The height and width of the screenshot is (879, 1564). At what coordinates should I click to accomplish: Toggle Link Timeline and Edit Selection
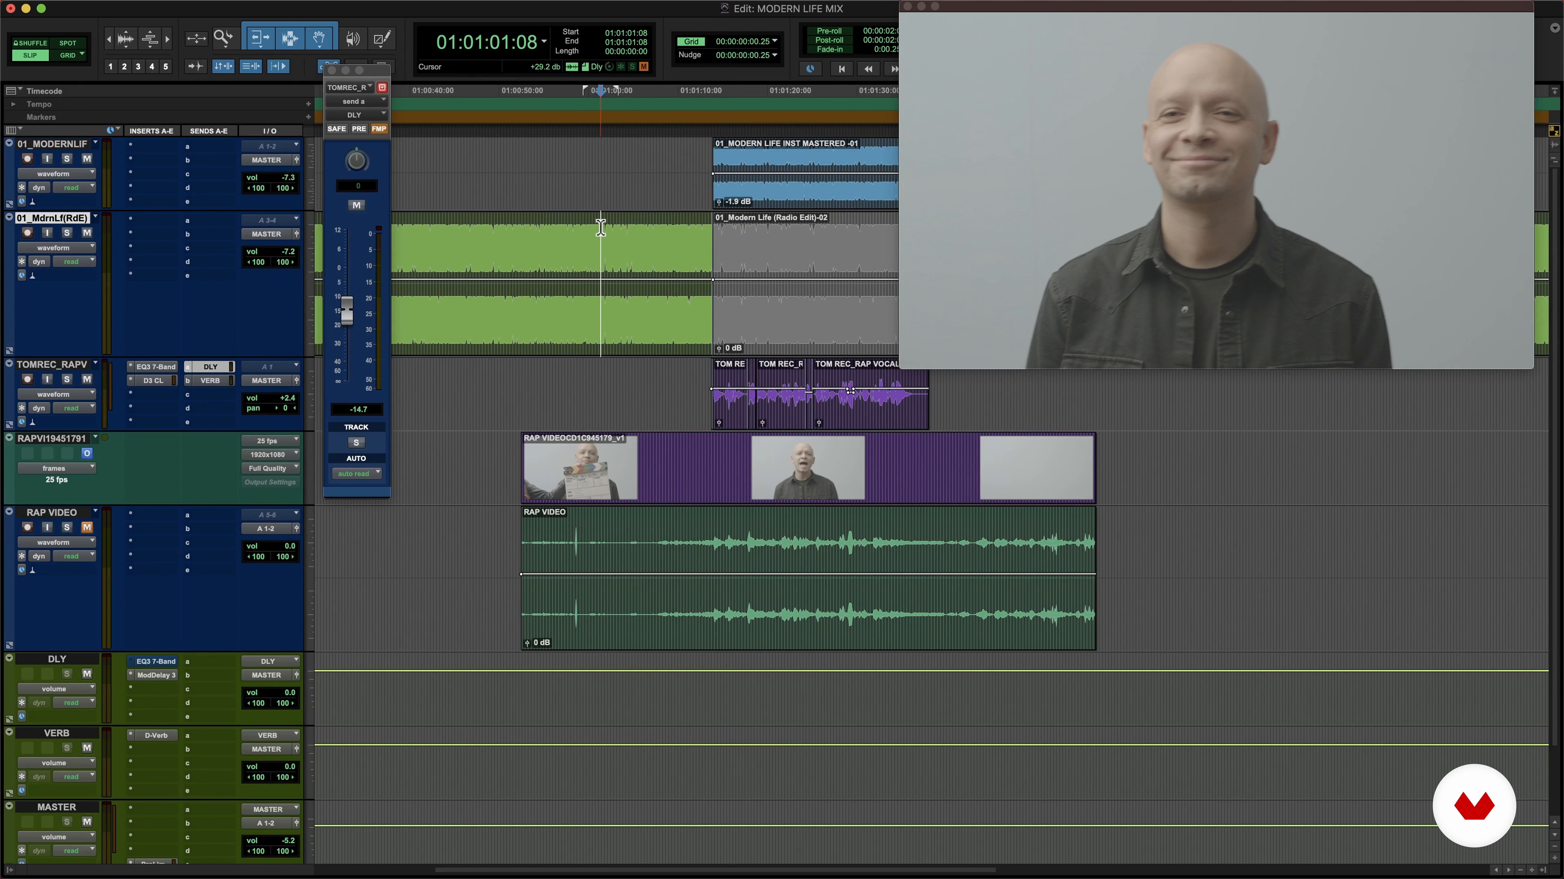[x=224, y=66]
